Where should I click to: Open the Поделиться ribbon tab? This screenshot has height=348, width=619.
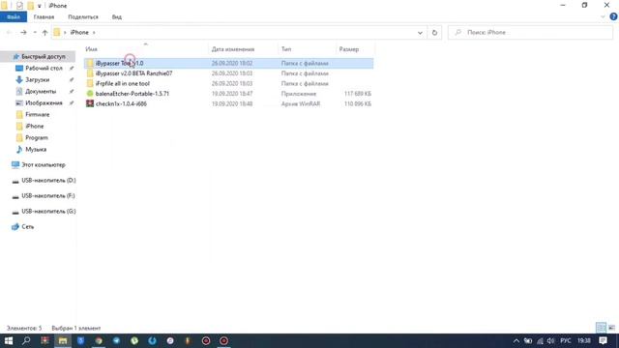(x=83, y=17)
